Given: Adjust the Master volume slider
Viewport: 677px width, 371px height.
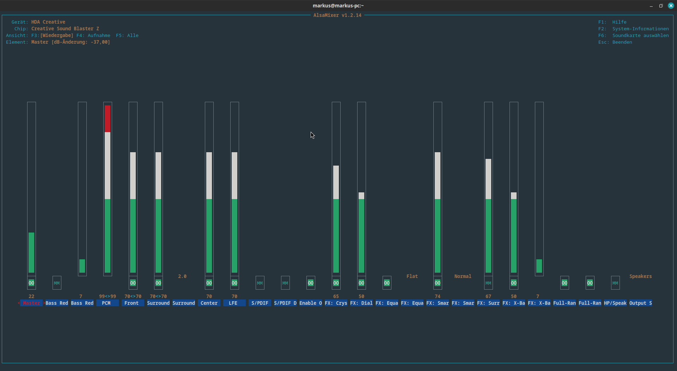Looking at the screenshot, I should click(31, 189).
